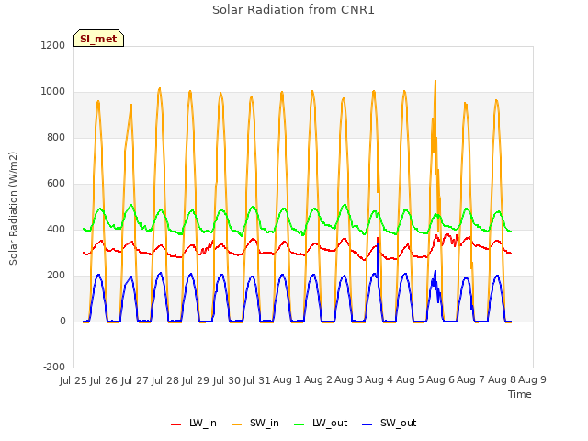
Task: Click the Jul 25 x-axis date label
Action: 73,380
